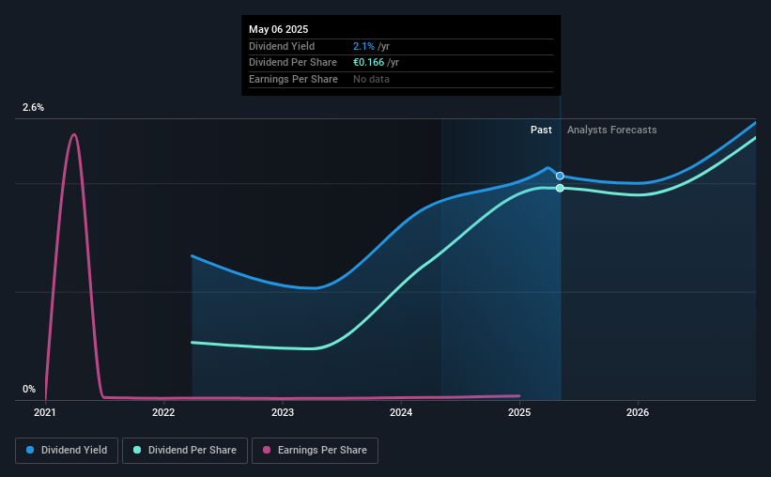Click the €0.166 dividend per share value
This screenshot has width=771, height=477.
(368, 63)
